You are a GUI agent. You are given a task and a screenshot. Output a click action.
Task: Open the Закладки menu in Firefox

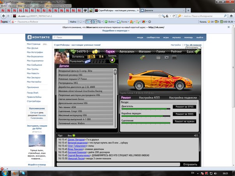pos(39,6)
